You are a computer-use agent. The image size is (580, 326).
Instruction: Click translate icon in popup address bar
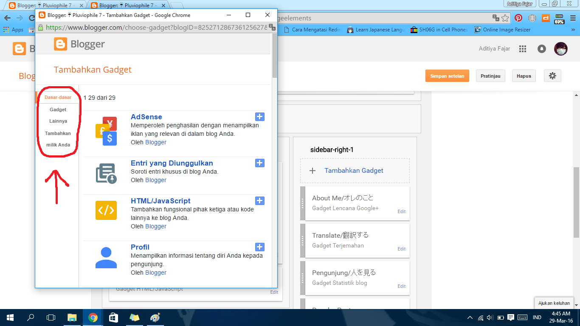[272, 27]
